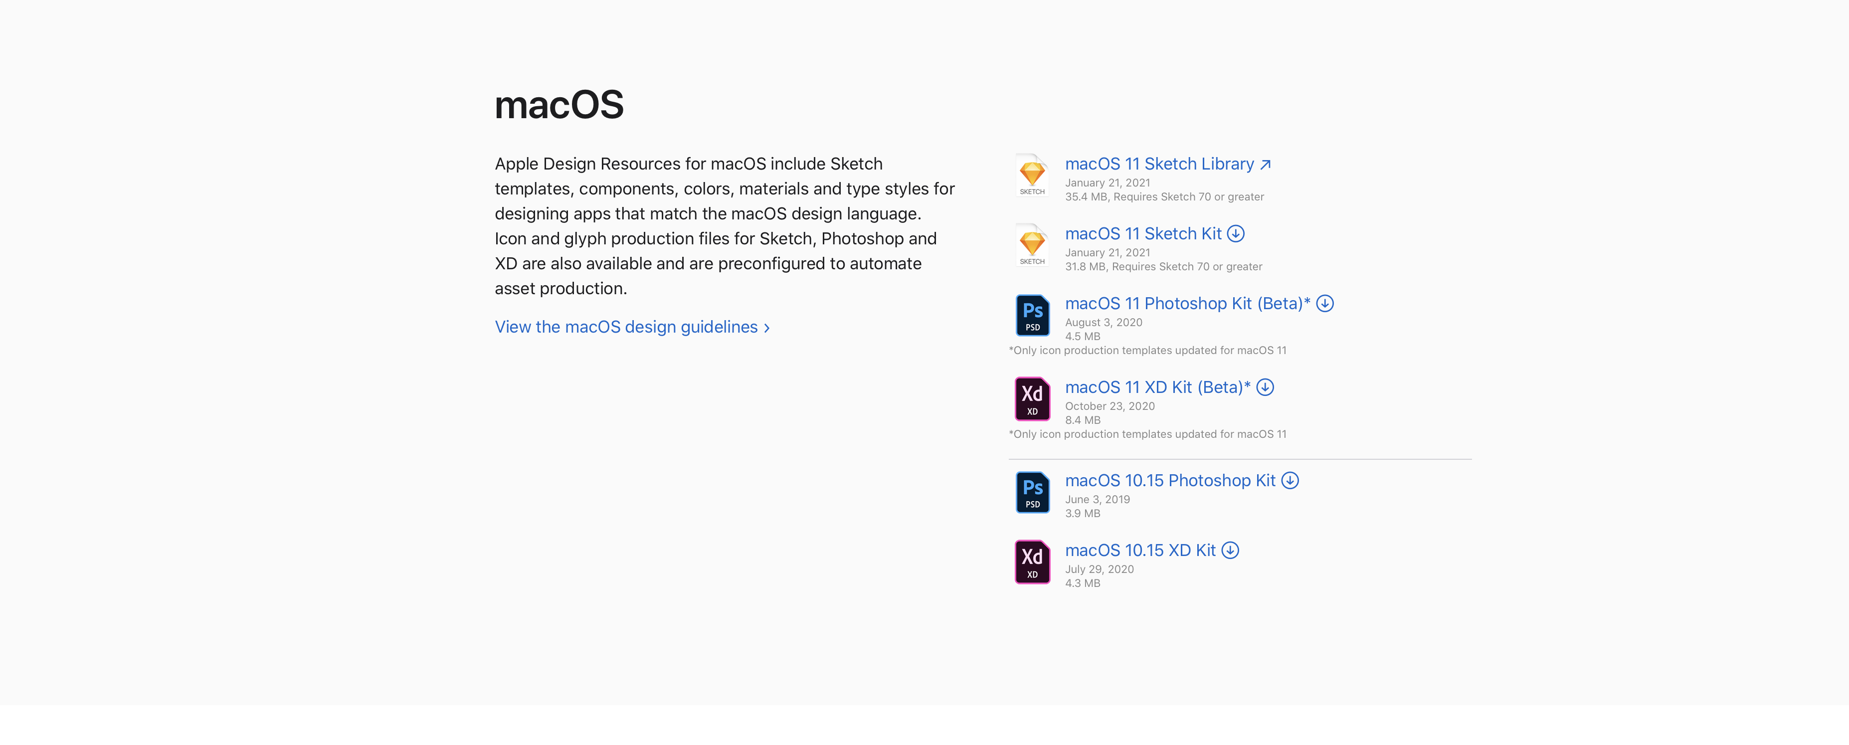Screen dimensions: 1849x745
Task: Click the macOS page heading
Action: pyautogui.click(x=559, y=104)
